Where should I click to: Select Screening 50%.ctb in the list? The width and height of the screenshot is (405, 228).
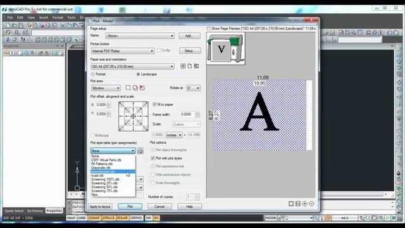click(x=113, y=187)
